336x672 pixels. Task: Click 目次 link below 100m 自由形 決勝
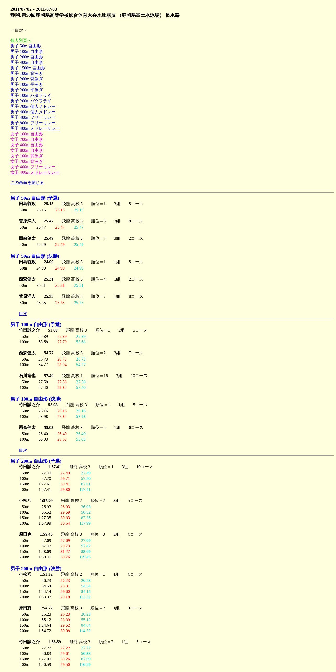(x=23, y=450)
